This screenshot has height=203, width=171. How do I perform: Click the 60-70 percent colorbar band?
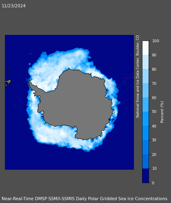point(145,91)
